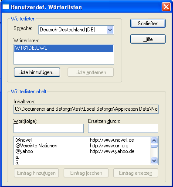Viewport: 173px width, 187px height.
Task: Click the Eintrag ersetzen button
Action: pyautogui.click(x=136, y=173)
